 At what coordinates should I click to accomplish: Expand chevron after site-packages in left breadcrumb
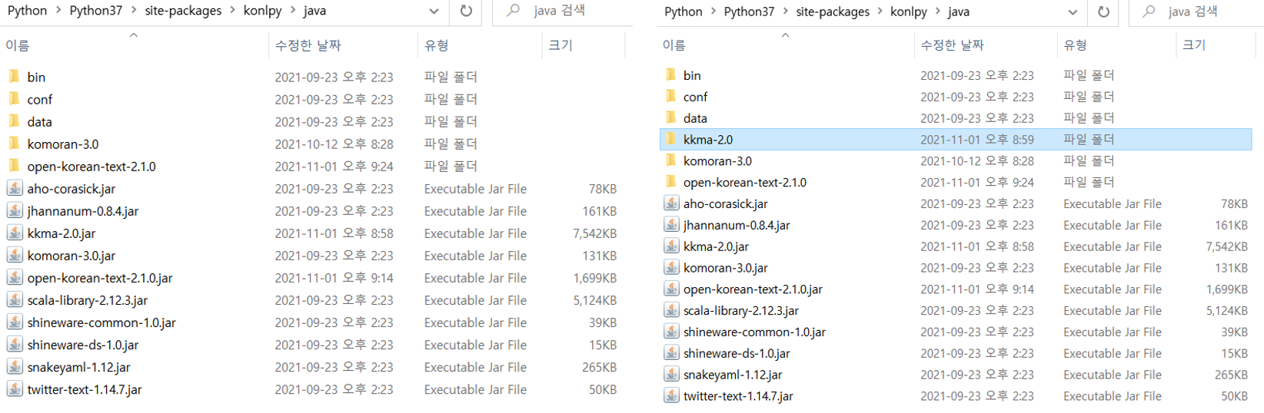click(232, 11)
